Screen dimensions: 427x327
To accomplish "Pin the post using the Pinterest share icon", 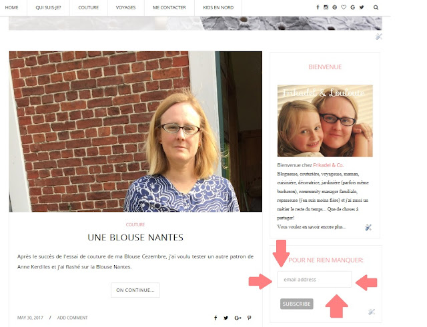I will (249, 318).
